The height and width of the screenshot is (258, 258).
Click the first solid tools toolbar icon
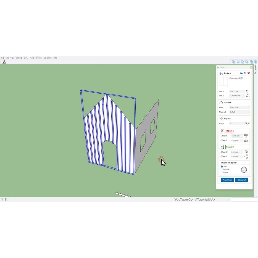tap(233, 62)
